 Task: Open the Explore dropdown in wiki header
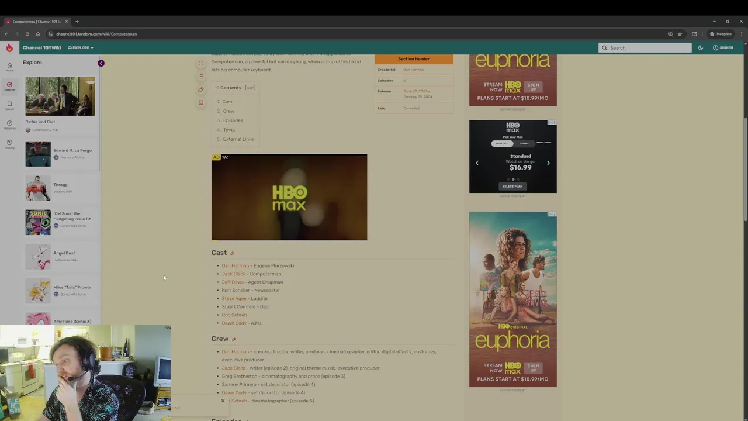point(81,48)
